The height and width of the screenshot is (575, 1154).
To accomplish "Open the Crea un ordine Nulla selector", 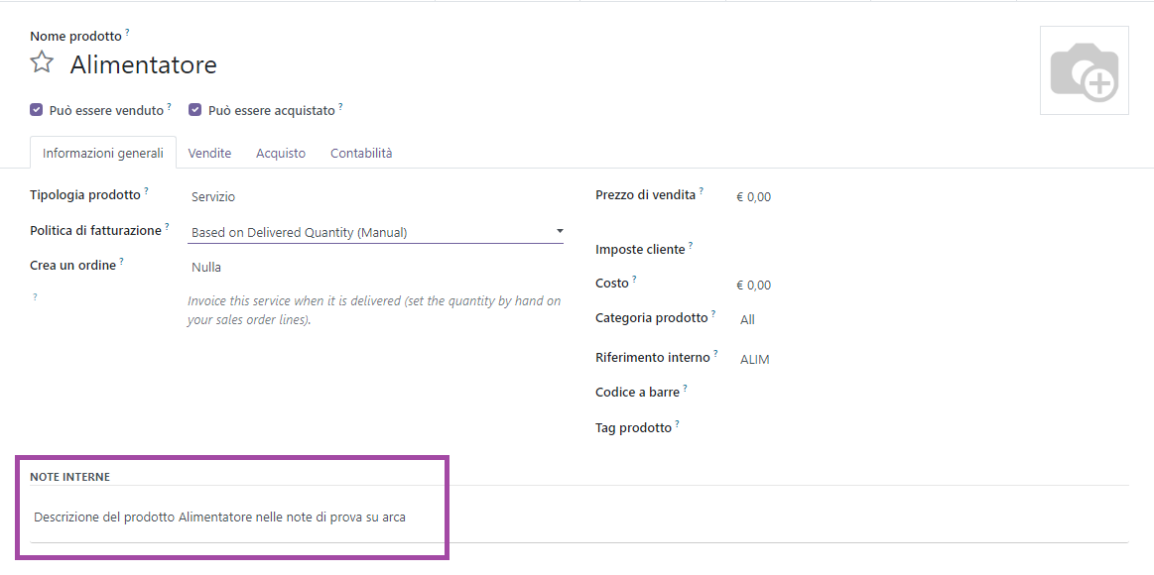I will click(x=206, y=268).
